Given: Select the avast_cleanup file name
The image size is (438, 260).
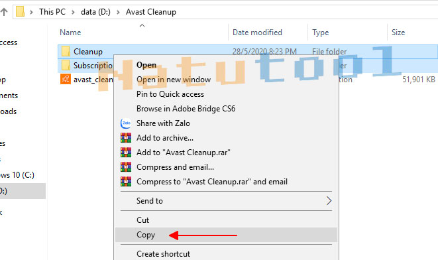Looking at the screenshot, I should click(93, 80).
